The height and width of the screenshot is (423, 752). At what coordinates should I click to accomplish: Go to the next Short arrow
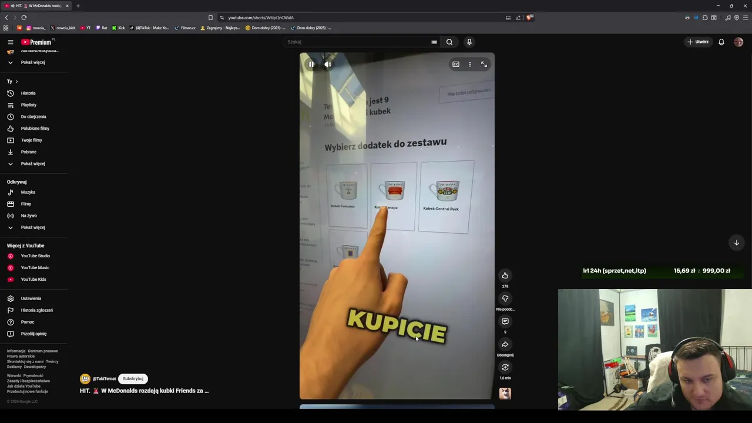click(x=736, y=243)
